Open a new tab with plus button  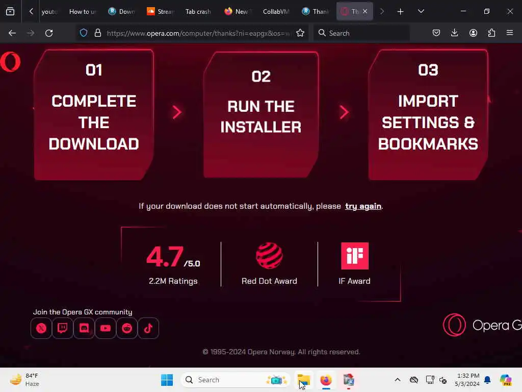[400, 12]
